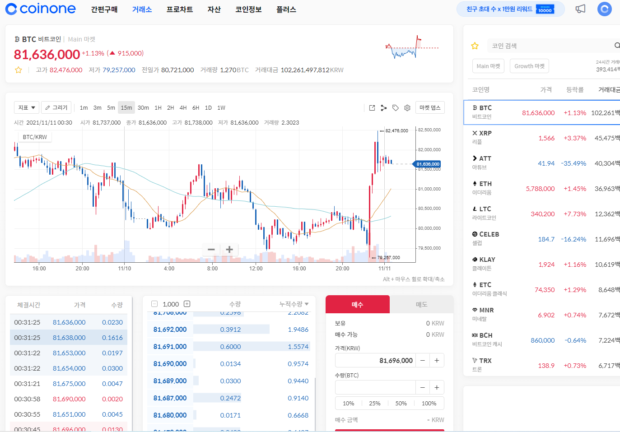
Task: Select the 30m chart interval
Action: (143, 107)
